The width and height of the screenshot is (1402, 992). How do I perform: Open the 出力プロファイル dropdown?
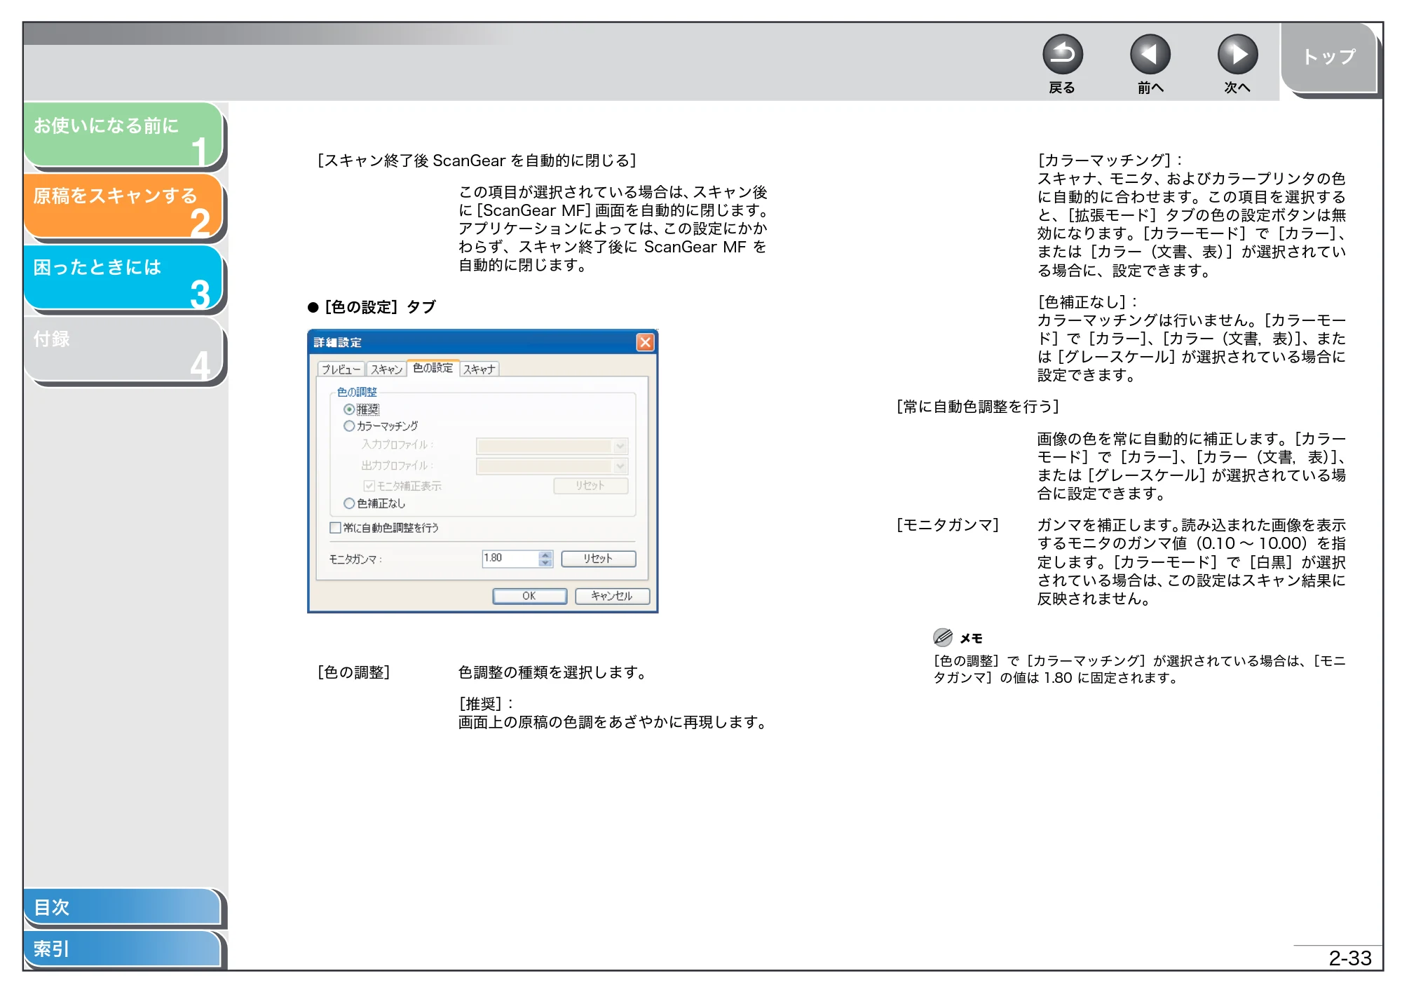coord(552,466)
